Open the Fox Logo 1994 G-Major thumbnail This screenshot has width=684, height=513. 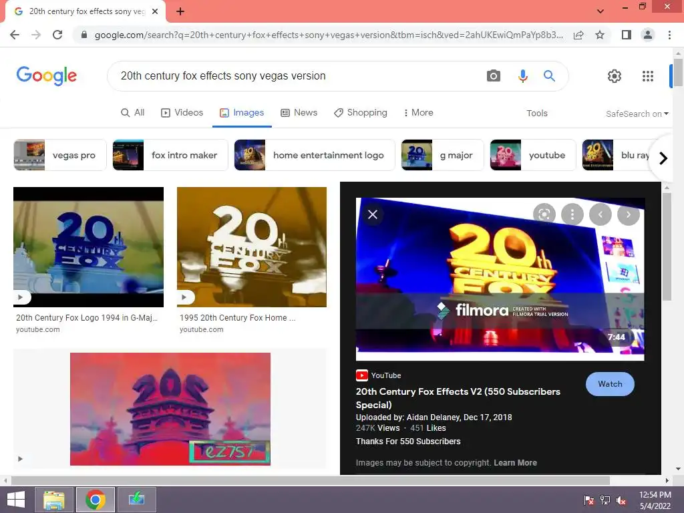(x=89, y=247)
